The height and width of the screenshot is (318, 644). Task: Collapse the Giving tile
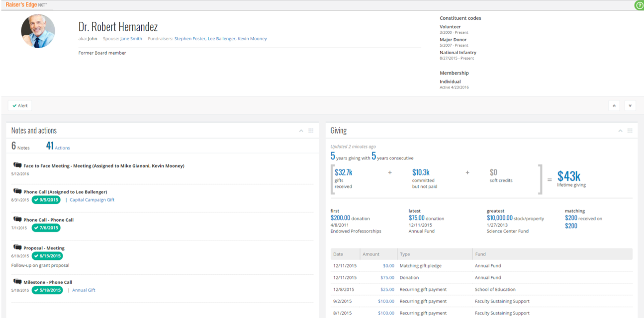pos(620,131)
